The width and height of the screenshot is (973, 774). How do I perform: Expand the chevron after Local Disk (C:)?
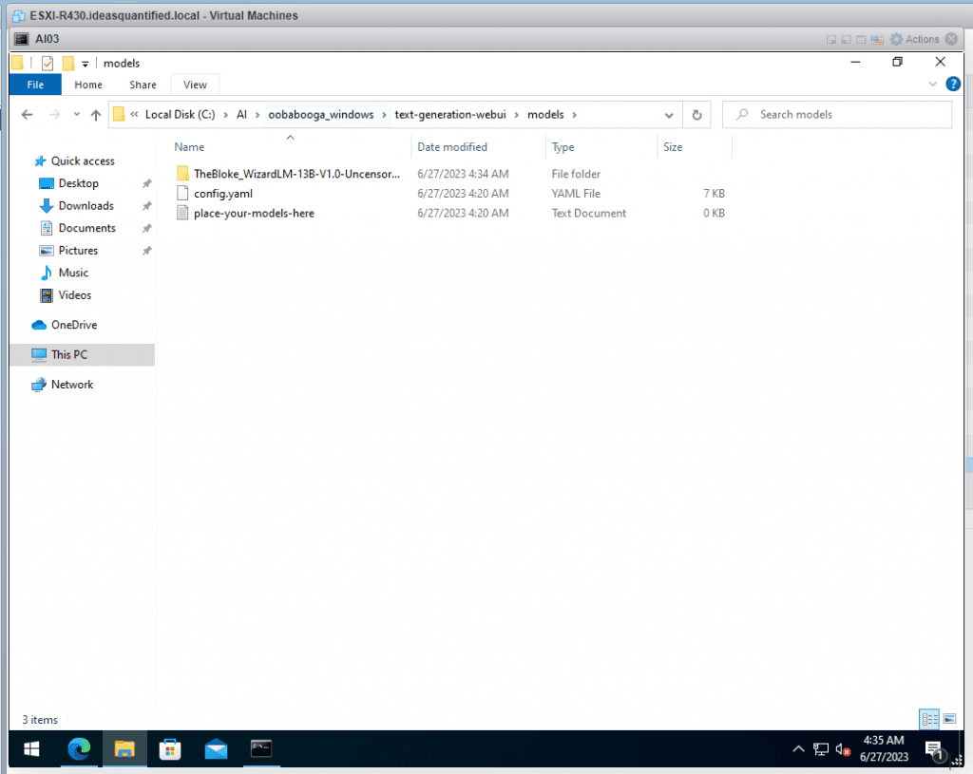pyautogui.click(x=226, y=115)
